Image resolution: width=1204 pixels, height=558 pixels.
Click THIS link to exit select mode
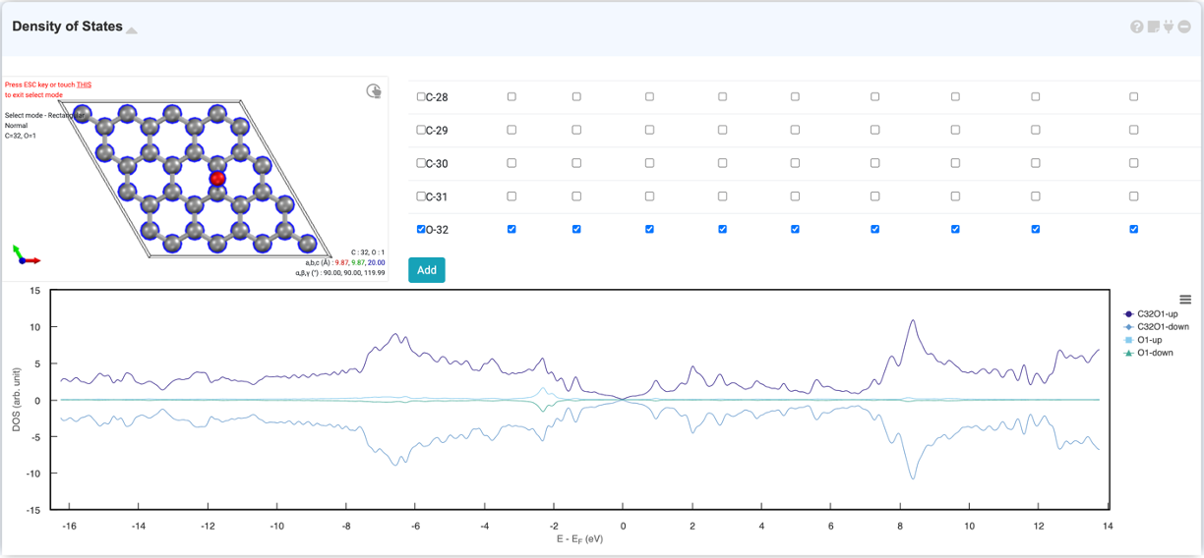coord(84,84)
